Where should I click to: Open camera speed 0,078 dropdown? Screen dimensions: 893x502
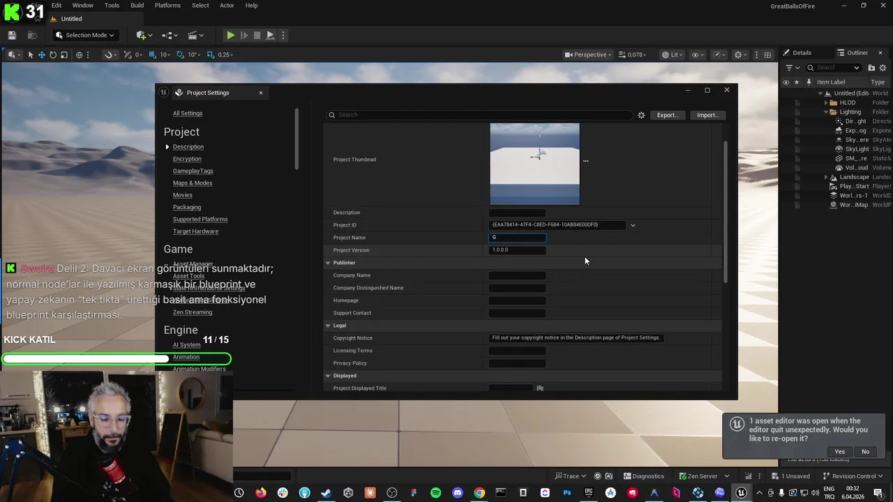[x=632, y=54]
